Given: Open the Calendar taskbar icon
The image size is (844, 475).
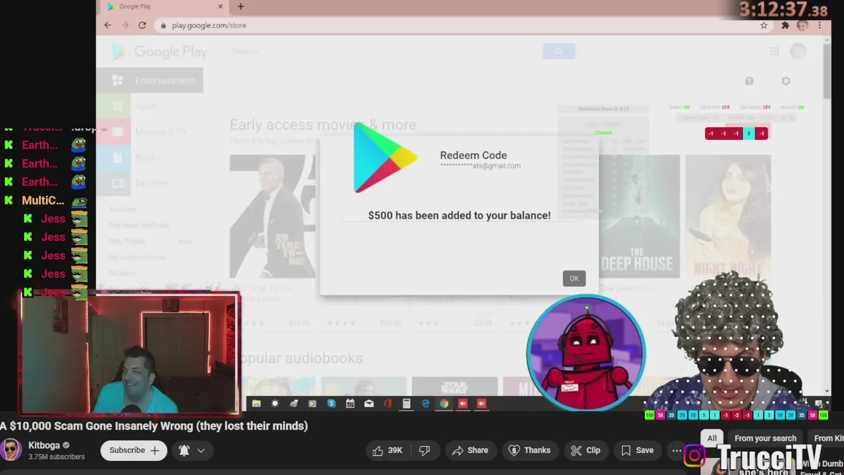Looking at the screenshot, I should (350, 404).
